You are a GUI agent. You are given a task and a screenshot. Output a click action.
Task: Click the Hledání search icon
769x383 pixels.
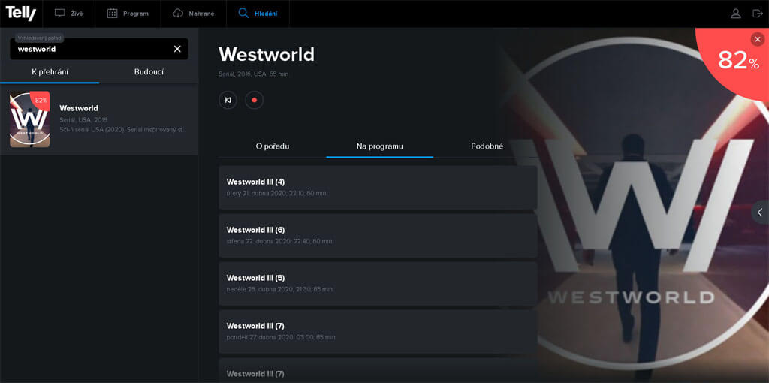coord(243,14)
